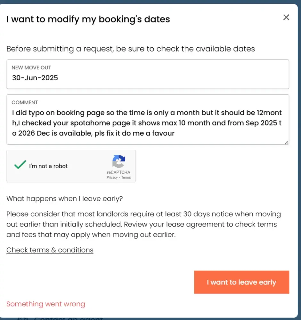301x320 pixels.
Task: Open Check terms & conditions link
Action: tap(50, 250)
